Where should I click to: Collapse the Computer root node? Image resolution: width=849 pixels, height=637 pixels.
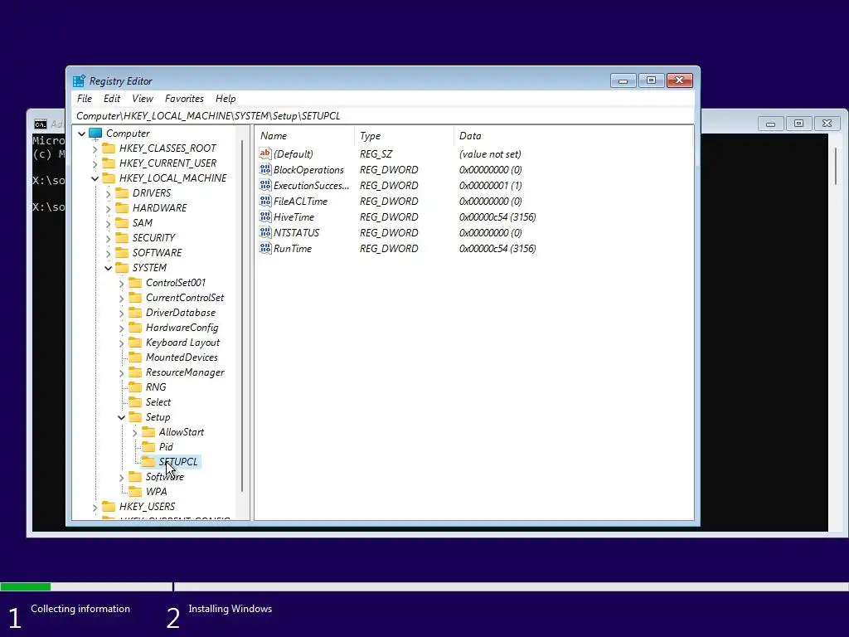(82, 134)
